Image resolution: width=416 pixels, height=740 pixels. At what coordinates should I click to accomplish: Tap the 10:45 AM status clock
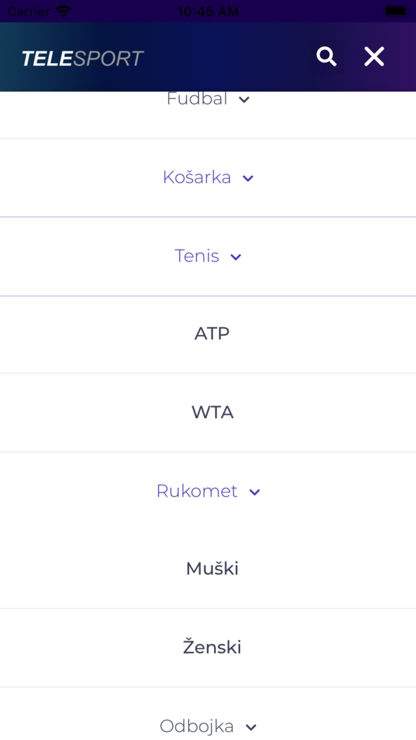pyautogui.click(x=208, y=11)
